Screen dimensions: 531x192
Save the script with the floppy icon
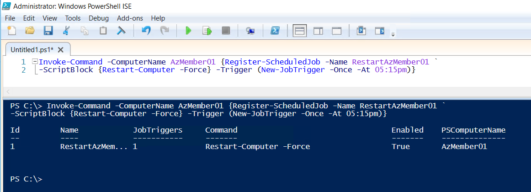[48, 31]
